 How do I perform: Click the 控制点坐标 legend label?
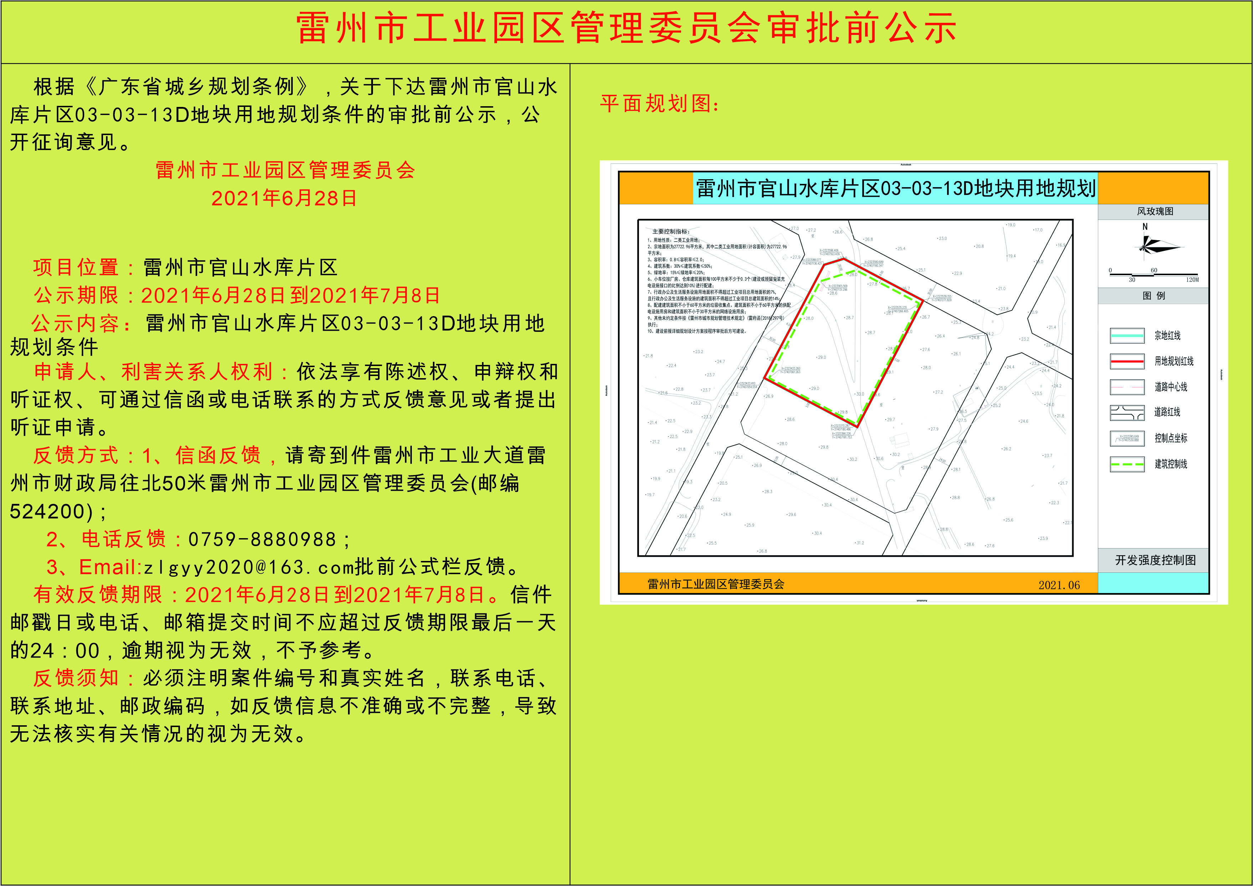pos(1171,438)
